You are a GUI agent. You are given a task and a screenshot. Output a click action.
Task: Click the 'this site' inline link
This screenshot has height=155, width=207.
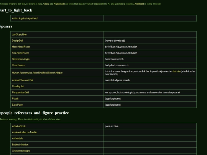click(176, 71)
